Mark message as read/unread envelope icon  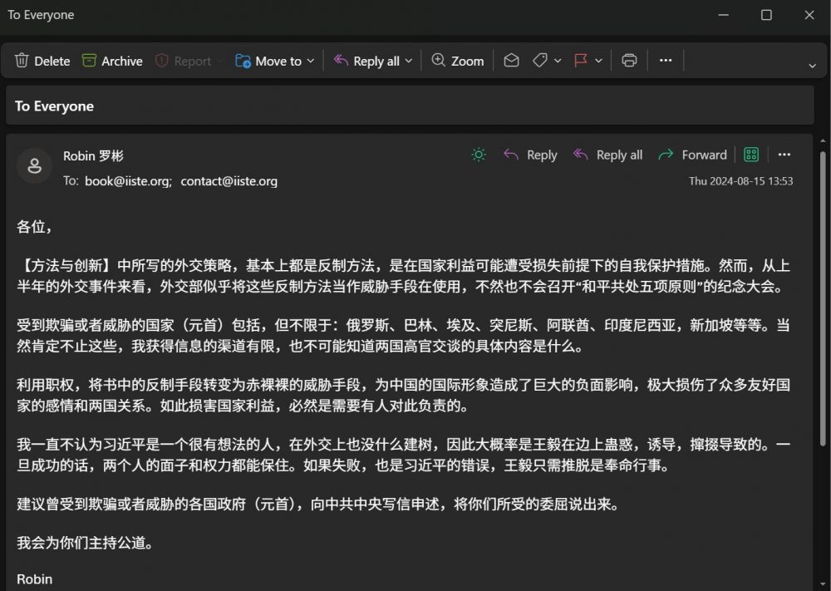point(512,61)
